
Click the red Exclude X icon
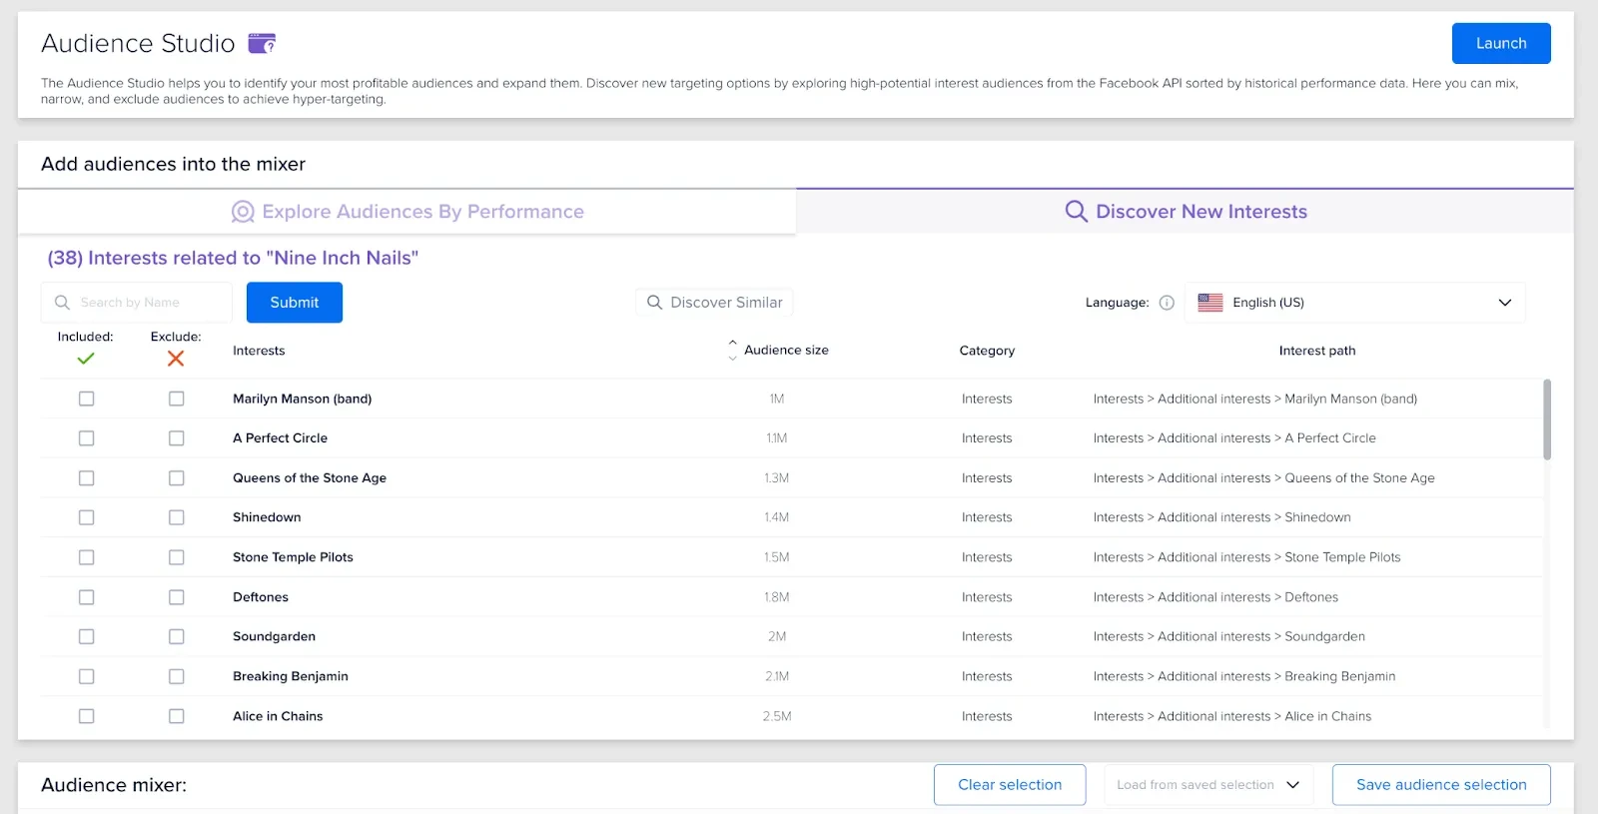pos(176,359)
